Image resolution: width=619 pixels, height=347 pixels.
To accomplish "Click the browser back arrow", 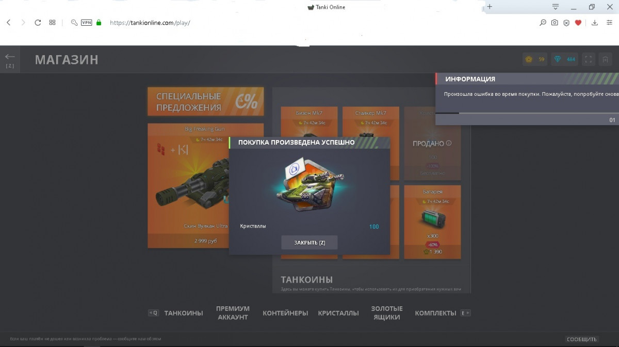I will tap(9, 23).
